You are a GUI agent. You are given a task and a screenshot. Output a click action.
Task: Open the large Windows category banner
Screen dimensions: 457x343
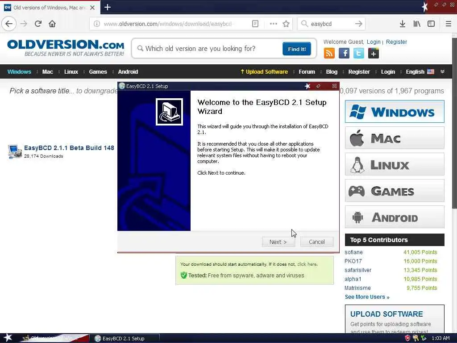[x=395, y=112]
